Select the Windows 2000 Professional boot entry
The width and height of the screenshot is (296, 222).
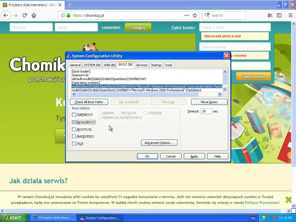pyautogui.click(x=137, y=90)
